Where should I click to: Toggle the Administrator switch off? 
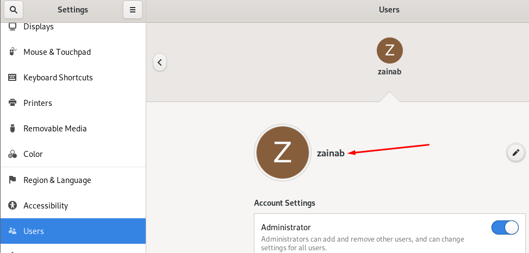coord(505,227)
